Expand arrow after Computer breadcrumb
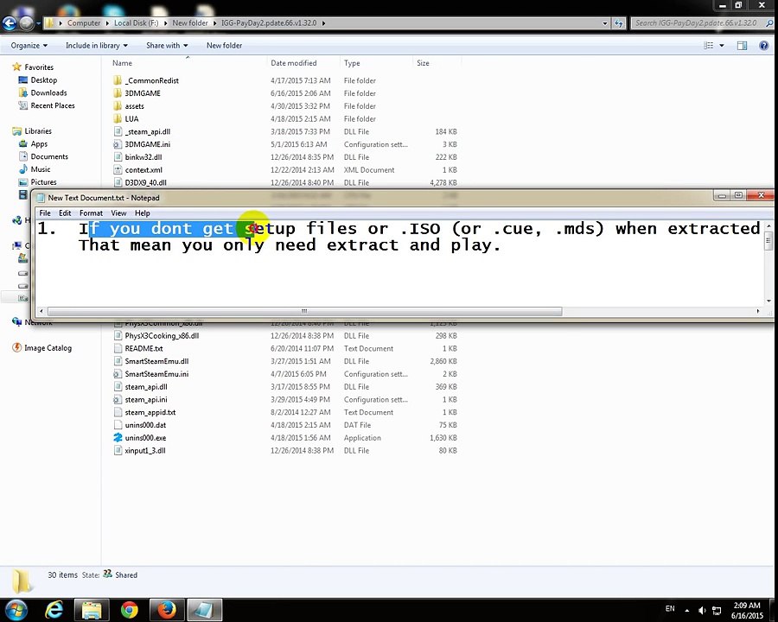The height and width of the screenshot is (622, 778). (107, 22)
